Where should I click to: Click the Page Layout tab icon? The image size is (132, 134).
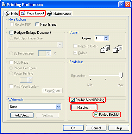pyautogui.click(x=23, y=13)
